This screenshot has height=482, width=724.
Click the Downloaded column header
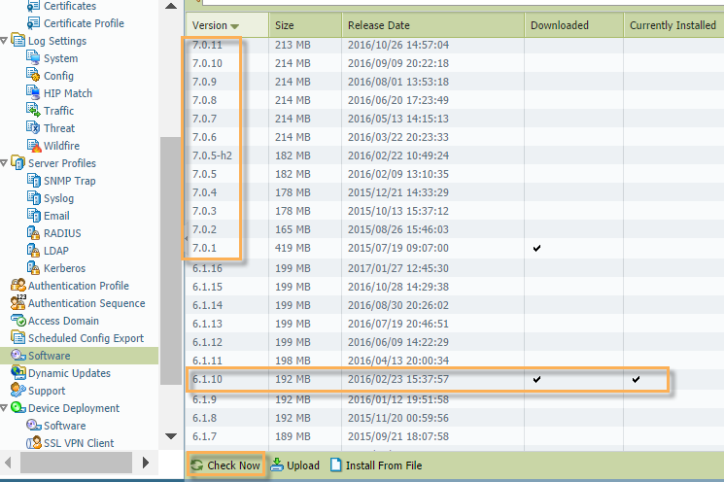[574, 25]
